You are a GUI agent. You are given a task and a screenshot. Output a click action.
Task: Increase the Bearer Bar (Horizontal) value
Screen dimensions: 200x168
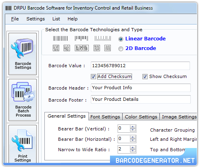coord(133,137)
